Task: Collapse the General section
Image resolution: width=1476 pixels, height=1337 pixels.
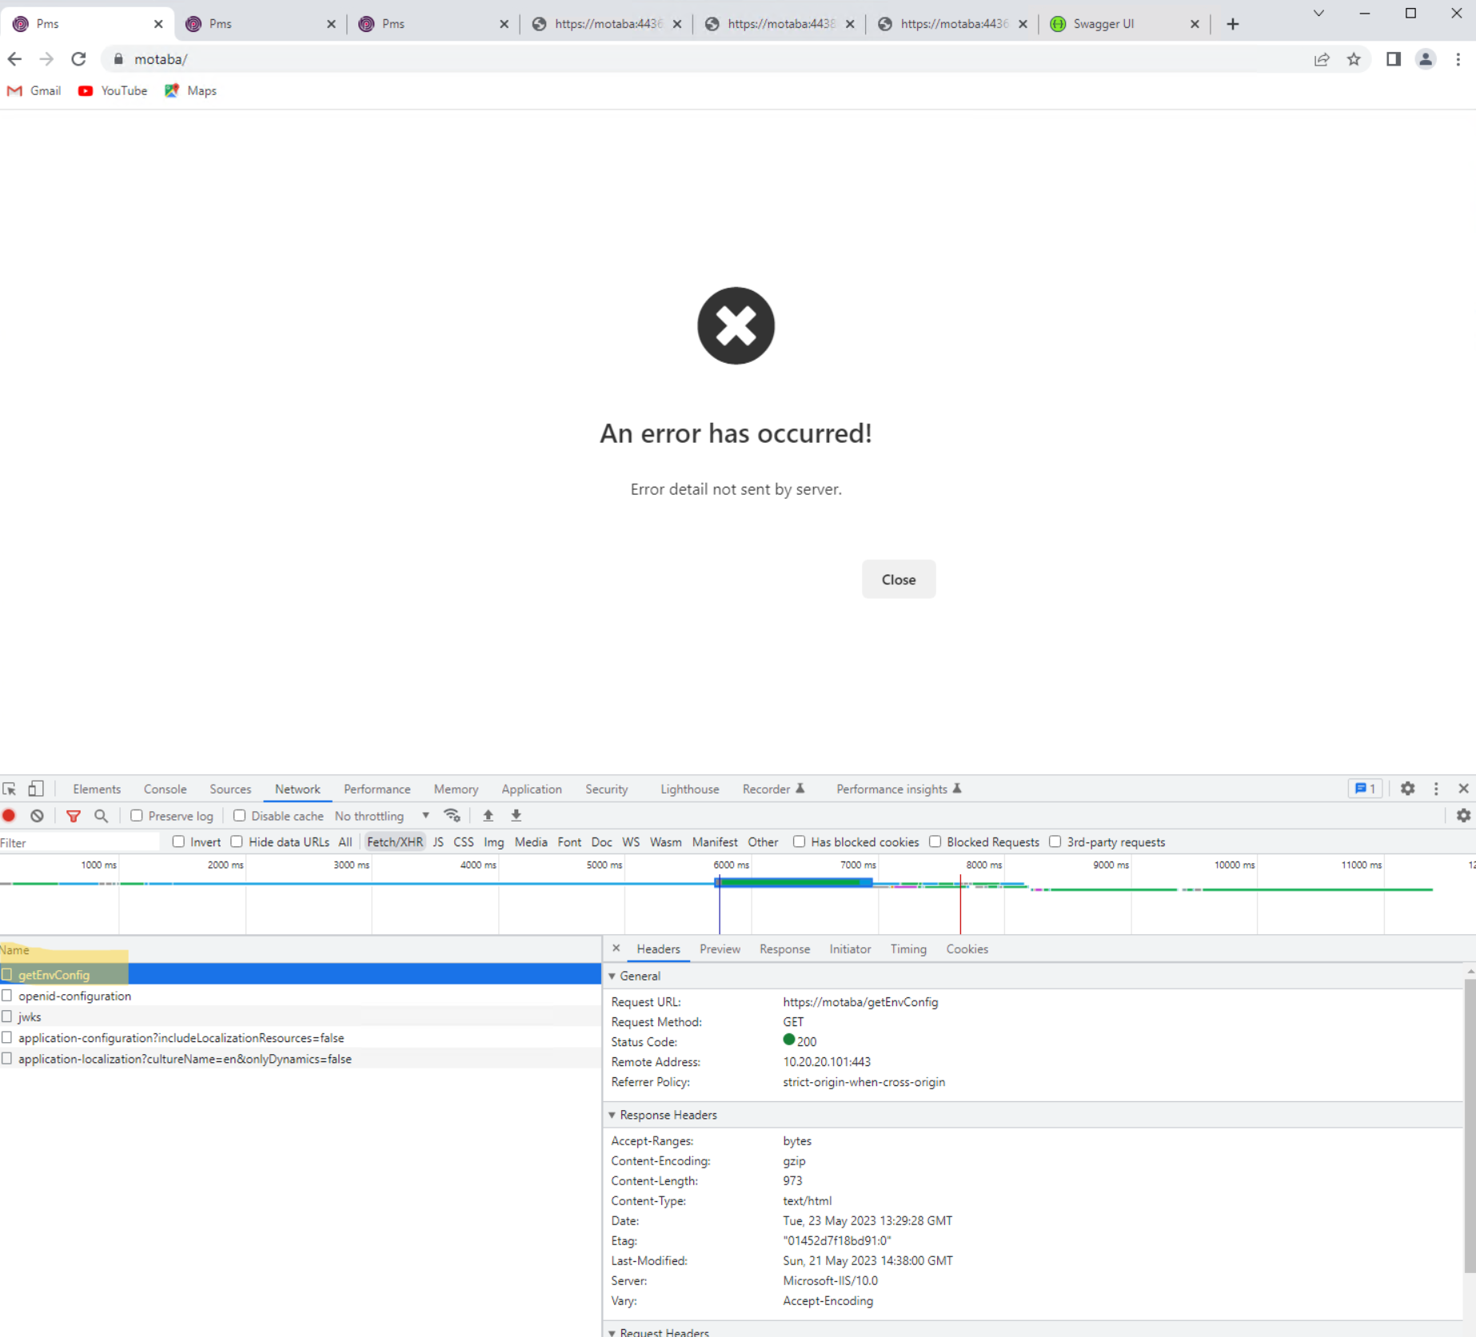Action: [612, 976]
